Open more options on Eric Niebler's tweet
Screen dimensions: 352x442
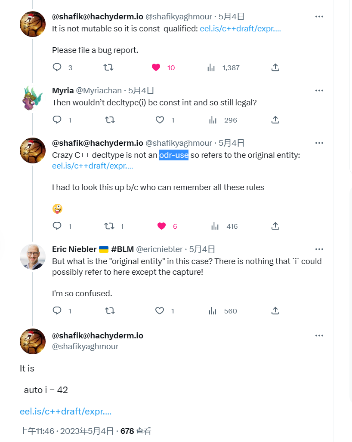click(319, 249)
